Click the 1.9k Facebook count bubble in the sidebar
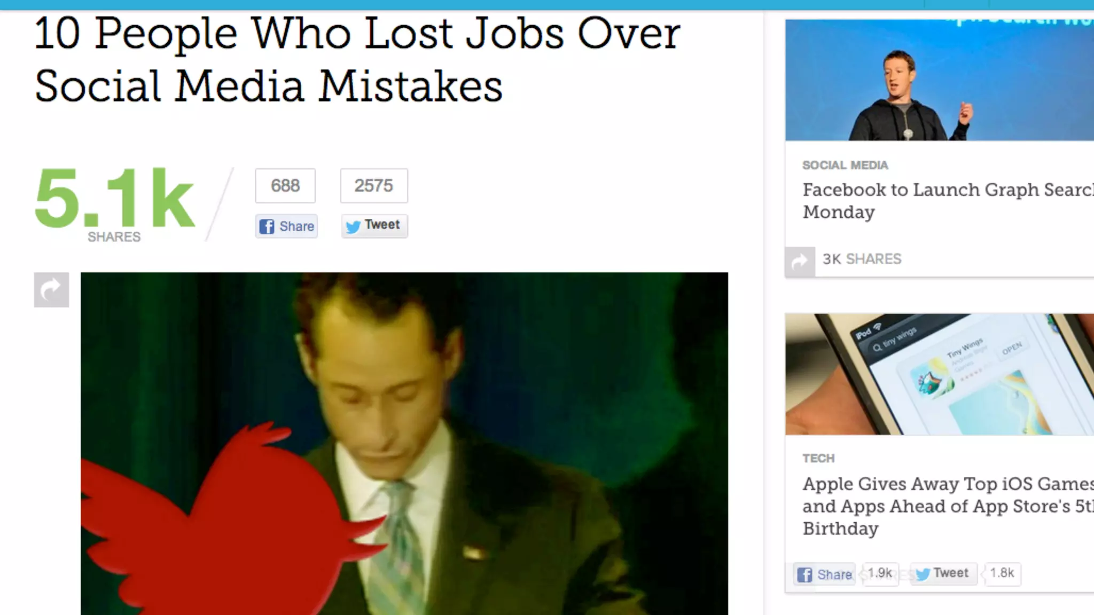The width and height of the screenshot is (1094, 615). (x=880, y=573)
